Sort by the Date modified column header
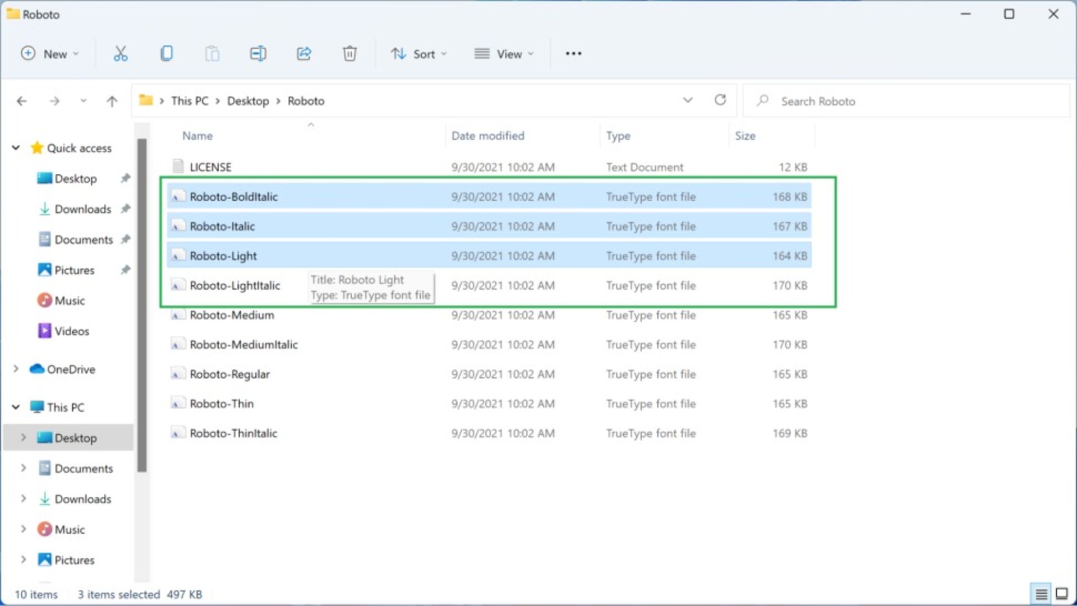The image size is (1077, 606). click(487, 136)
